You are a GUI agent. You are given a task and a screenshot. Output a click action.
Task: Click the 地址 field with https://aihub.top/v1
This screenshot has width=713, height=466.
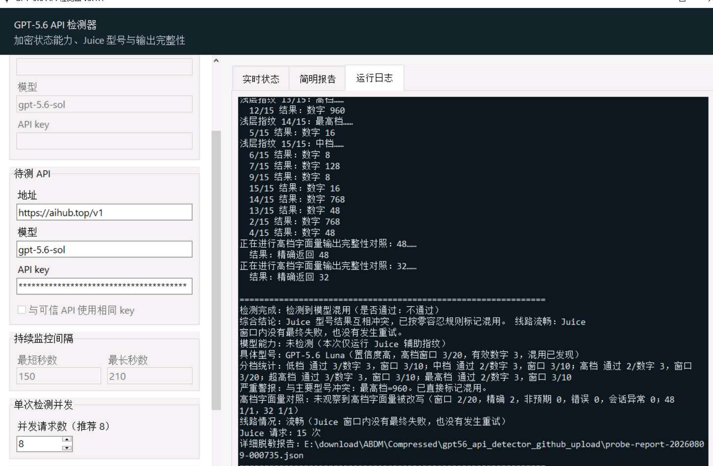104,212
